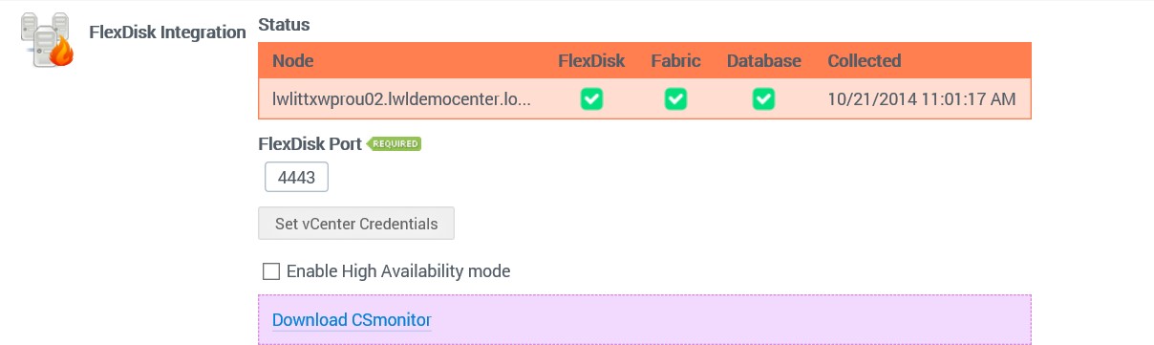This screenshot has width=1154, height=345.
Task: Click the Collected column header
Action: point(864,61)
